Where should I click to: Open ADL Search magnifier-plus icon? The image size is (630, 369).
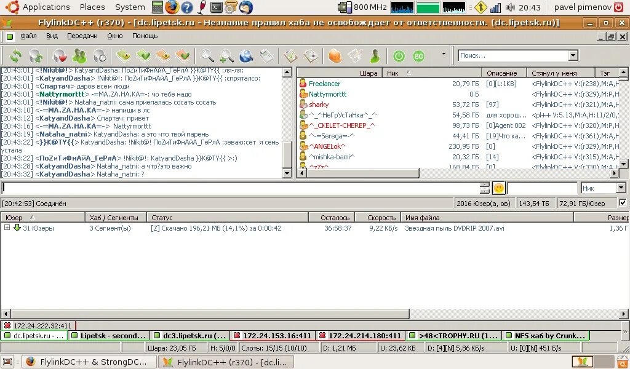click(226, 56)
